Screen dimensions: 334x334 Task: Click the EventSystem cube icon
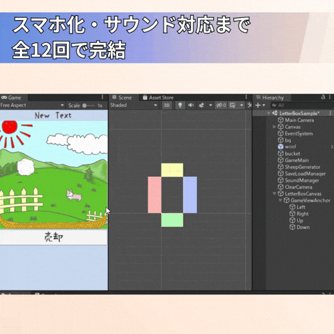281,134
